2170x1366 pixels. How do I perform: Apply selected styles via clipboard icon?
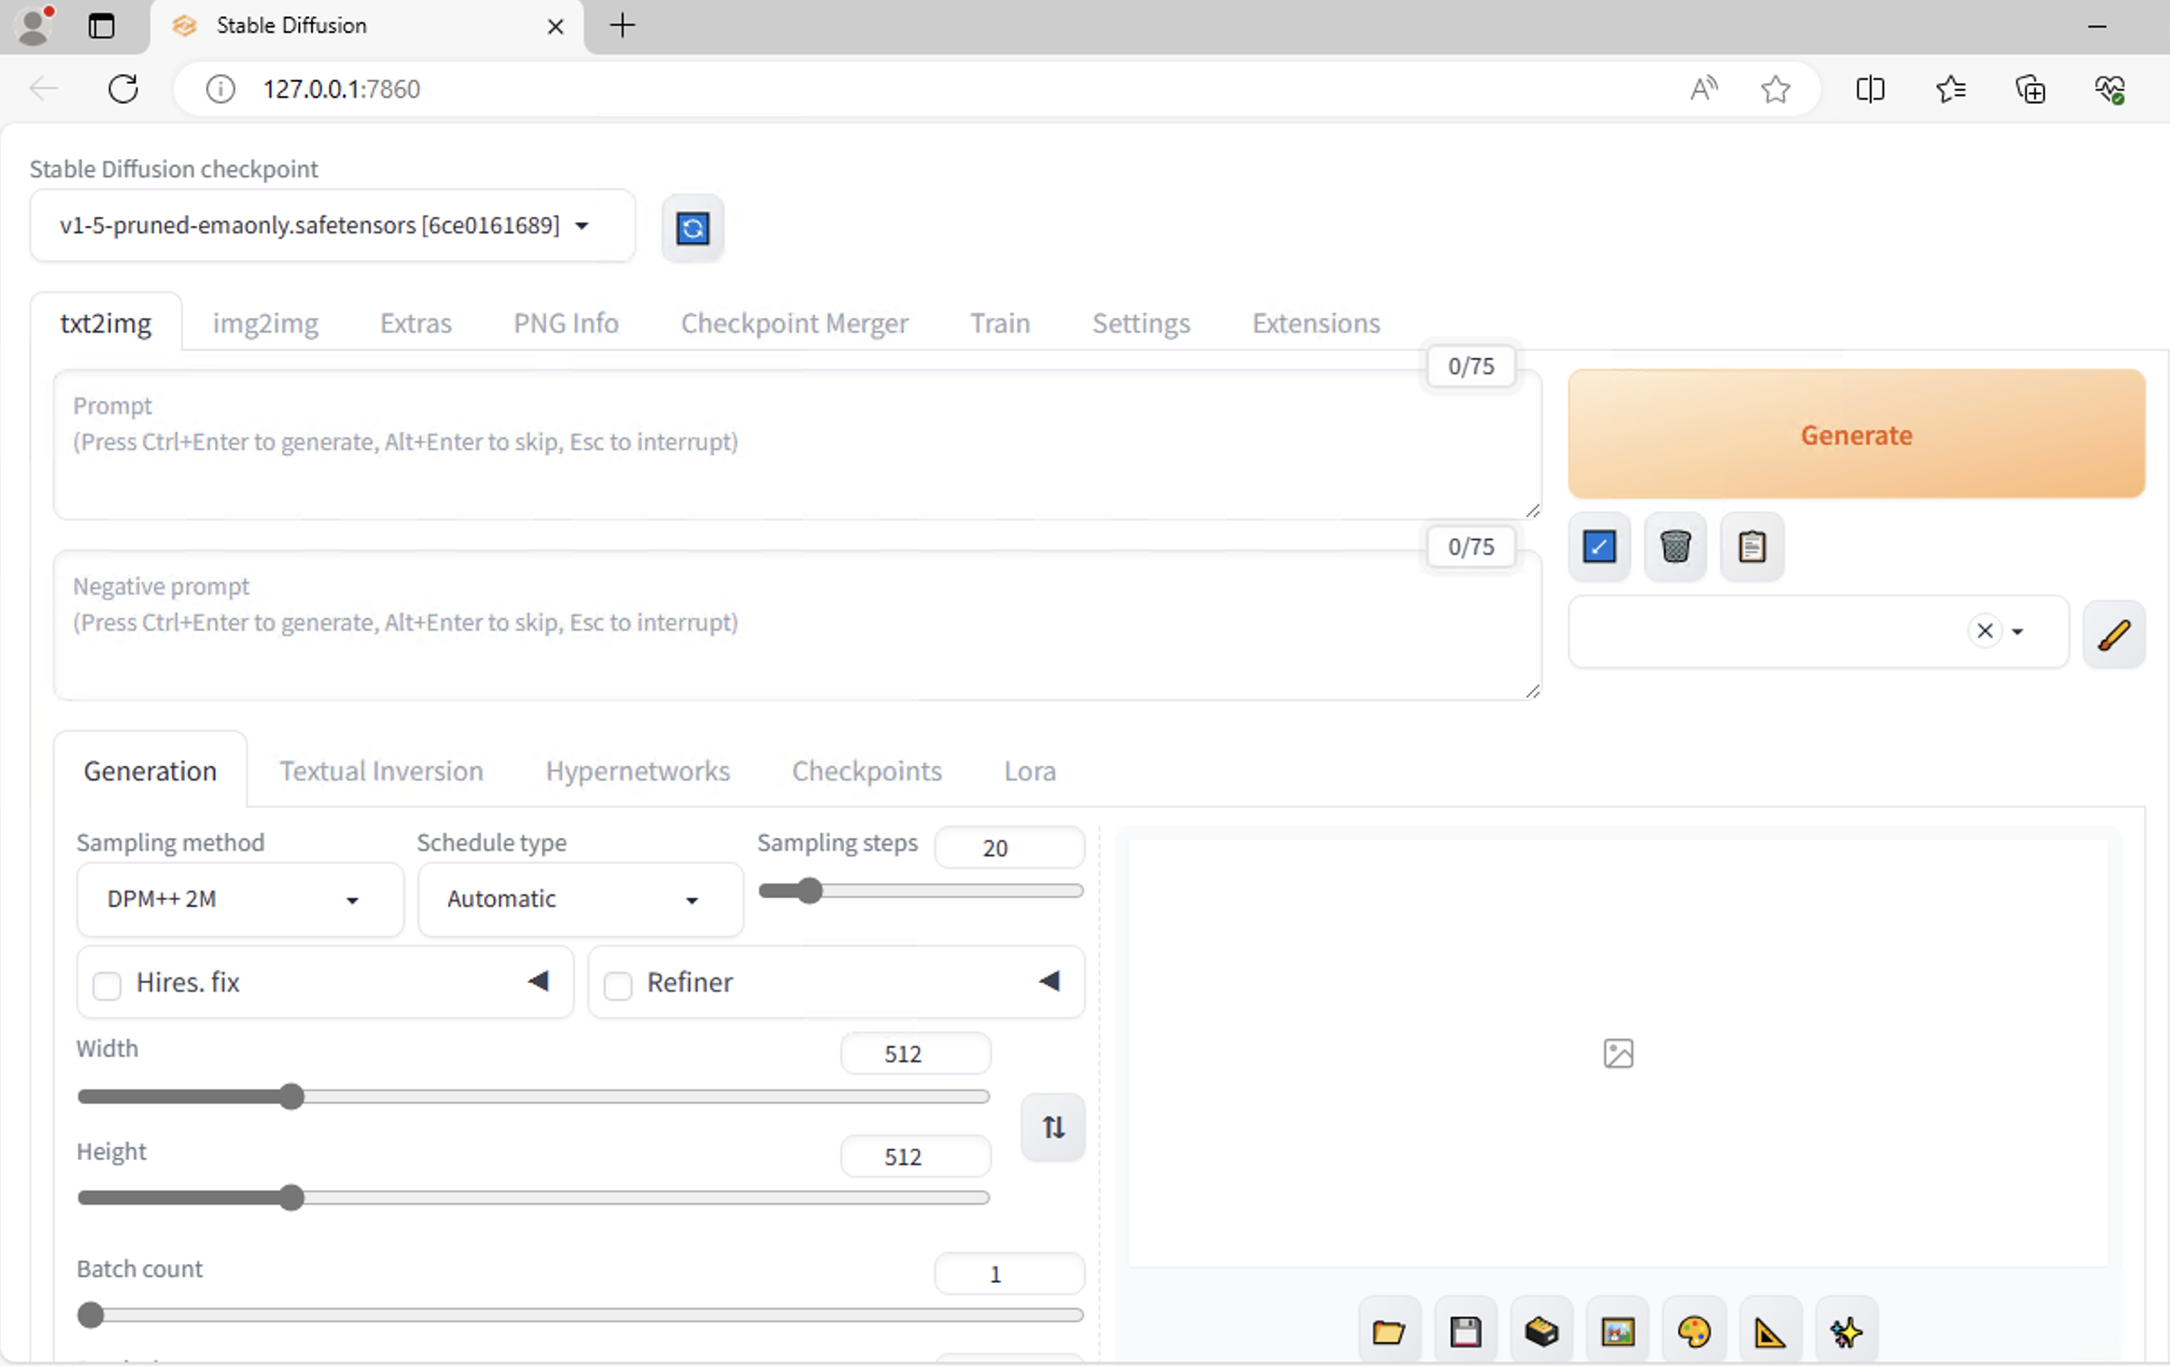[1751, 547]
